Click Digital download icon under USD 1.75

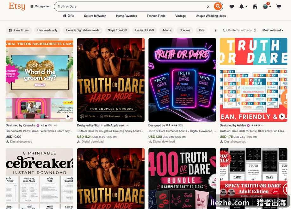tap(221, 142)
